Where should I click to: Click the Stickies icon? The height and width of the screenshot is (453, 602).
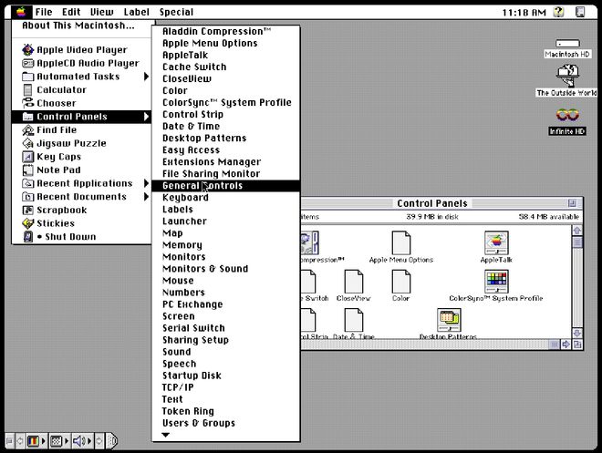click(28, 223)
